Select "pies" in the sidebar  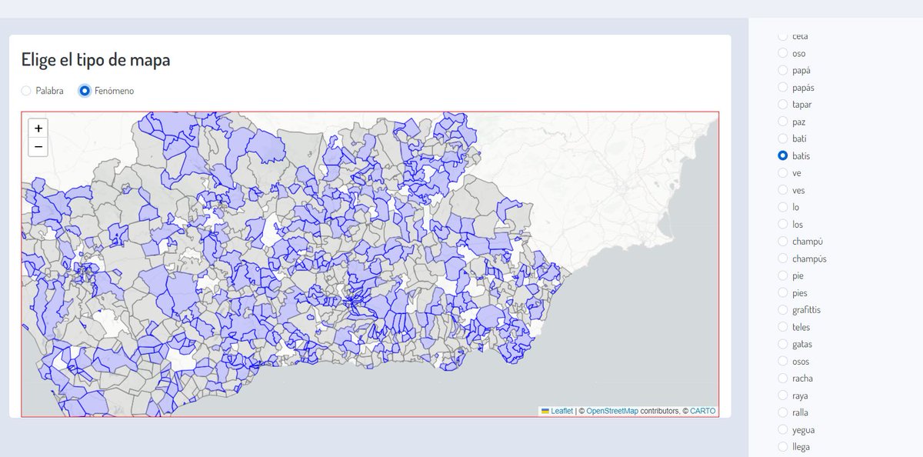click(x=781, y=292)
